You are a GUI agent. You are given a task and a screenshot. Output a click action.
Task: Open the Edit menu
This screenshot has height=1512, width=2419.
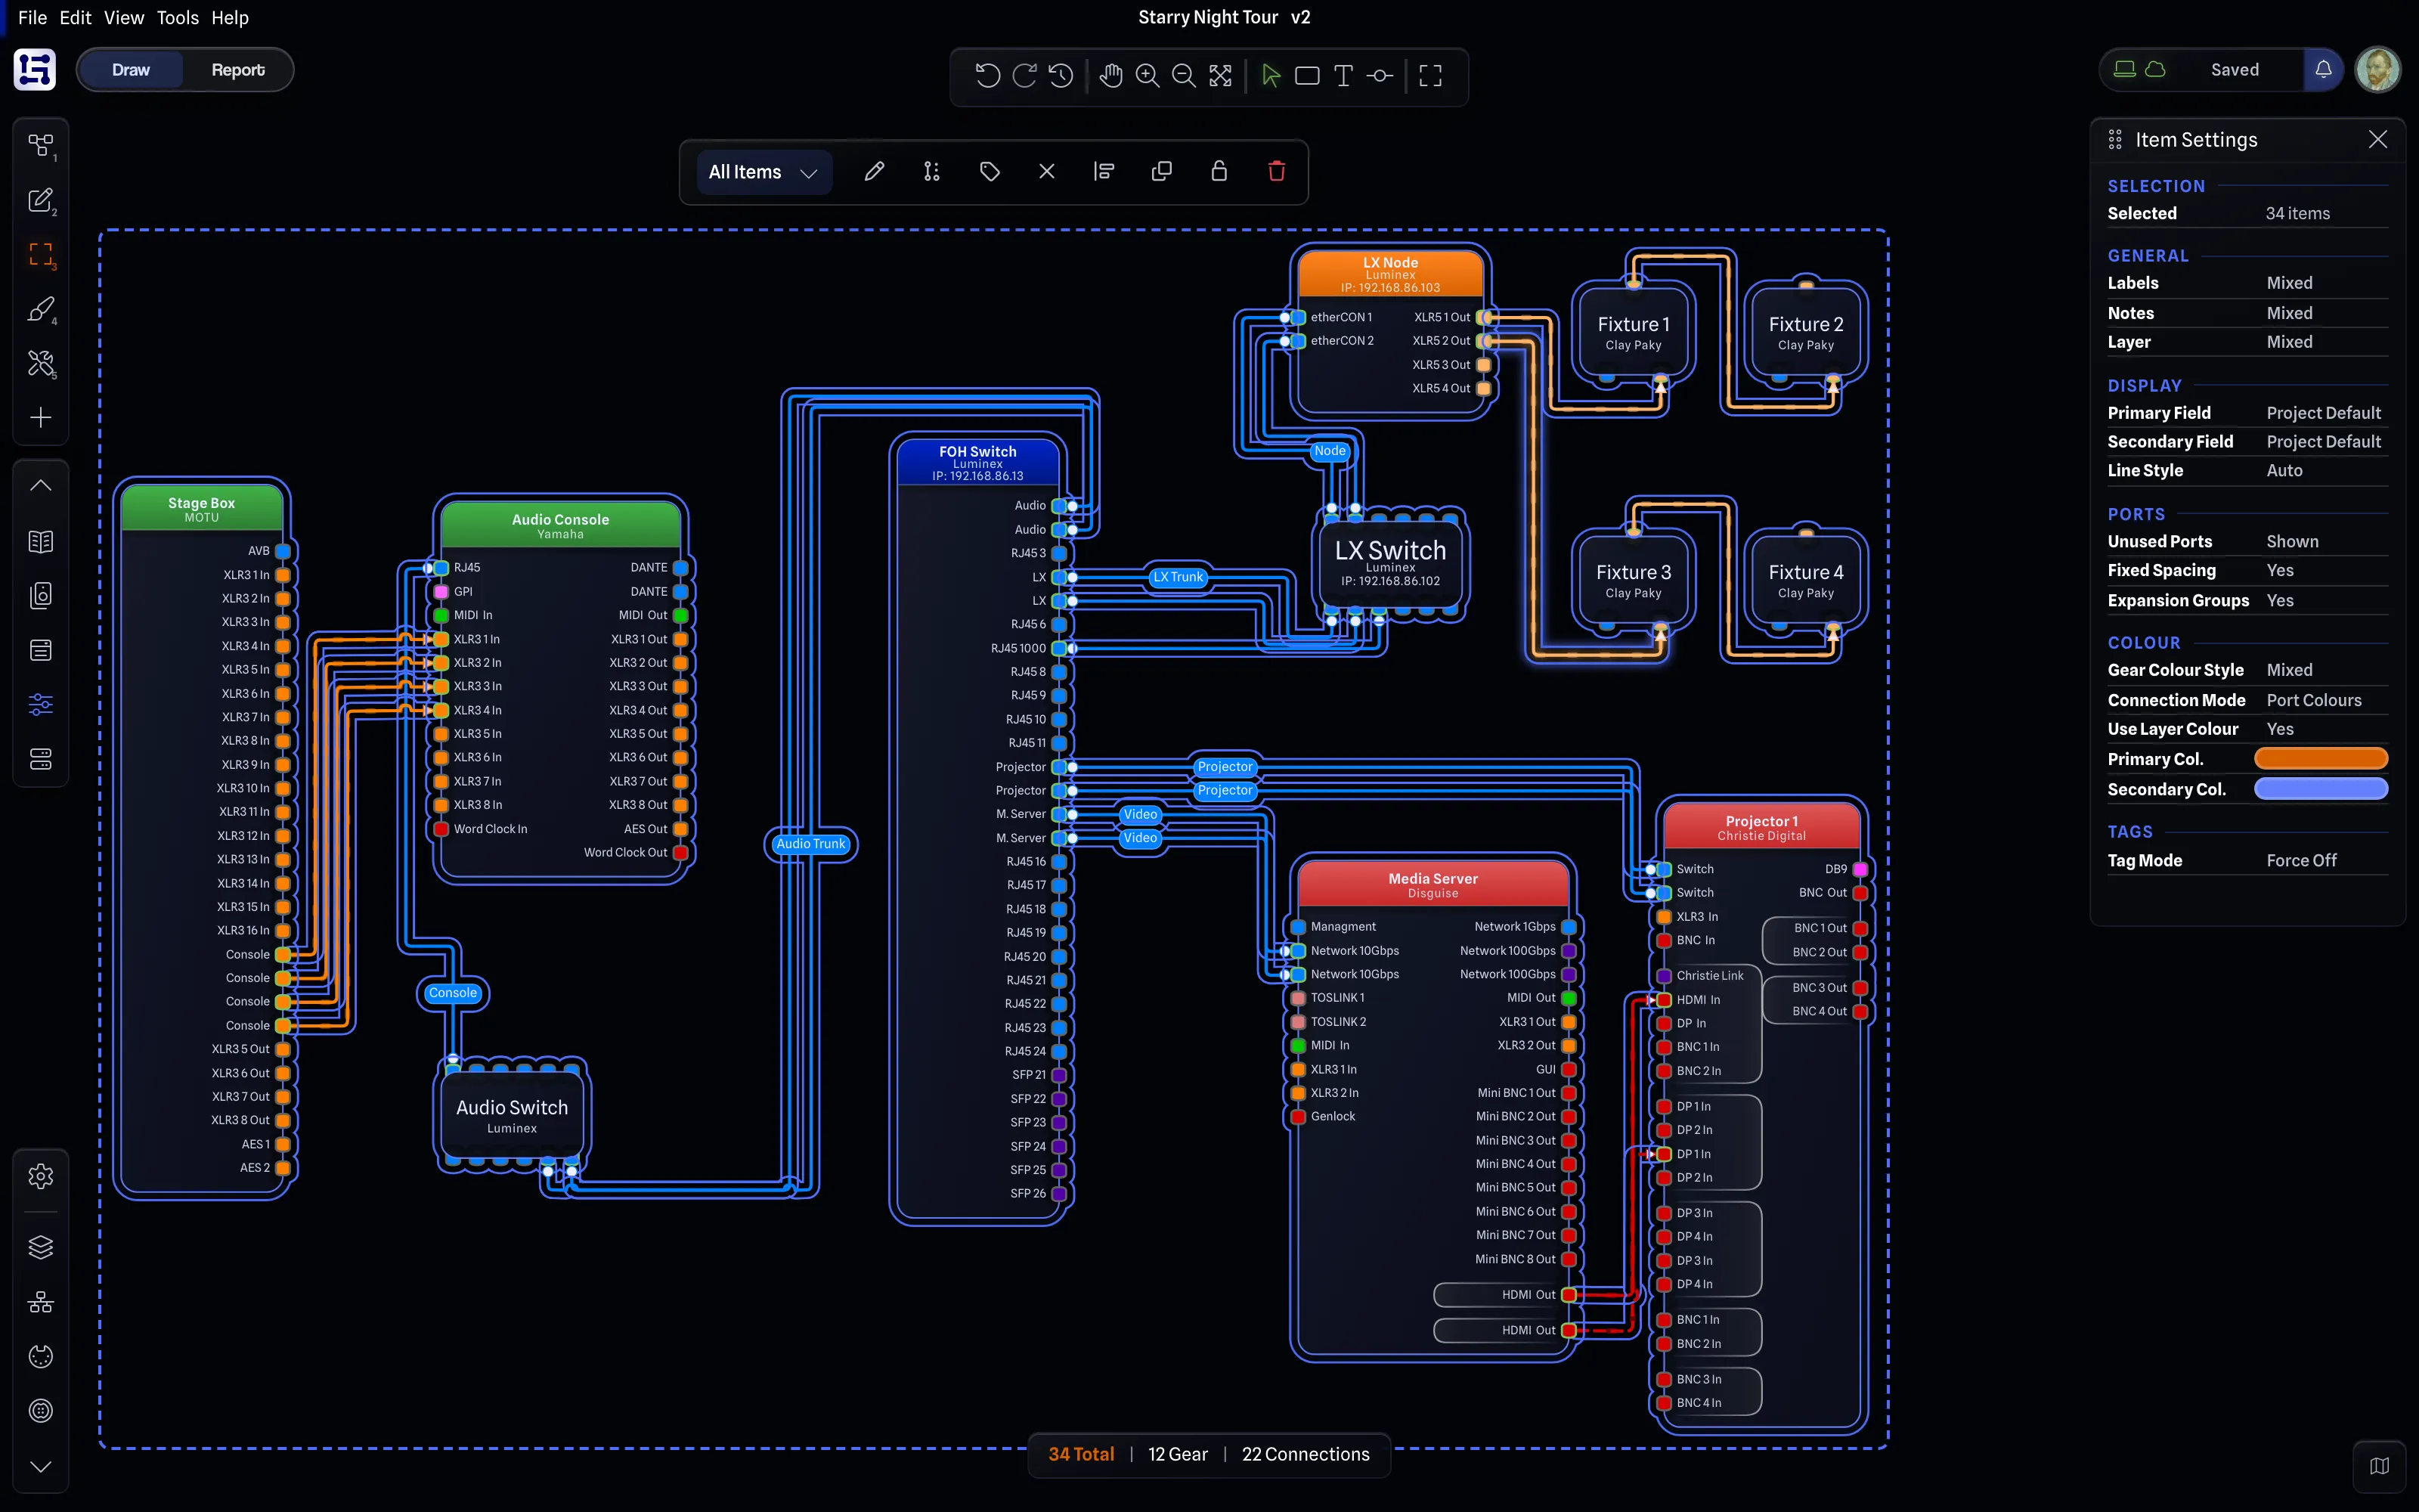coord(75,17)
